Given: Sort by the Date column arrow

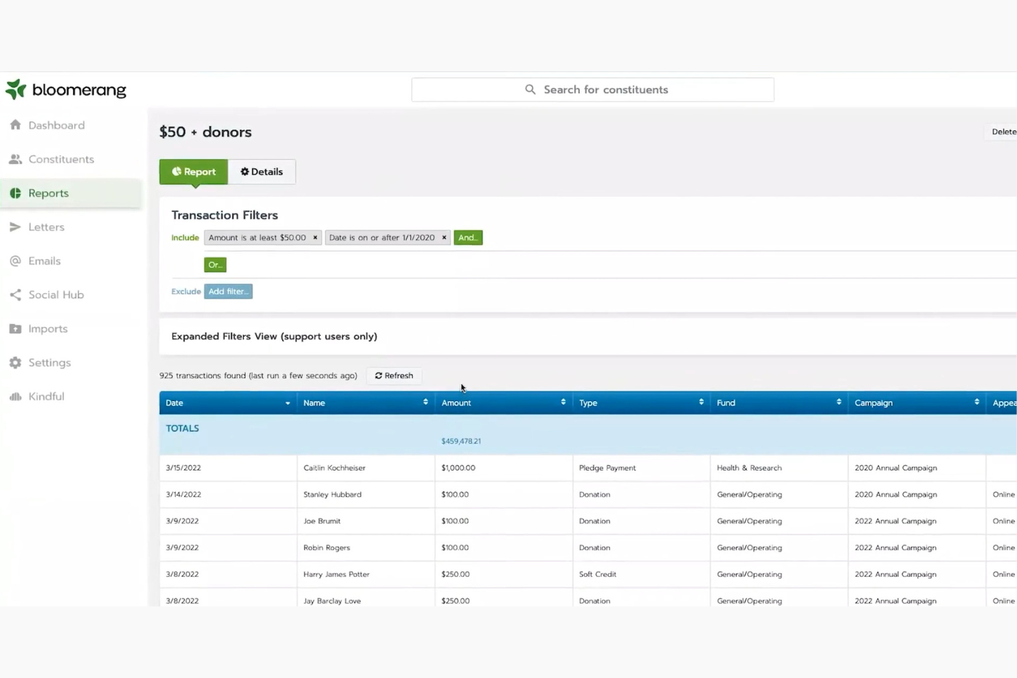Looking at the screenshot, I should [x=287, y=403].
